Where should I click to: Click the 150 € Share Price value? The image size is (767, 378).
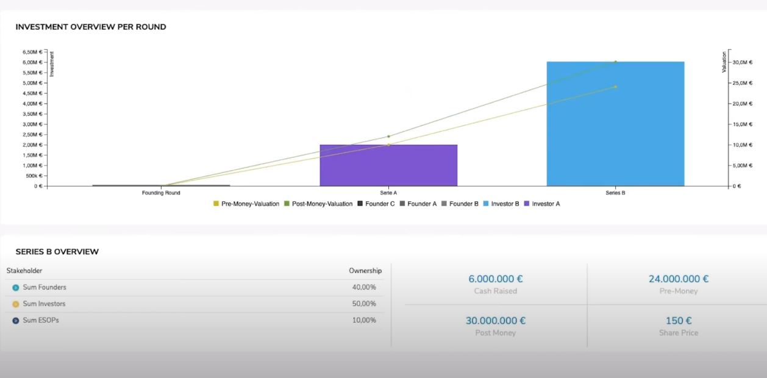(679, 320)
